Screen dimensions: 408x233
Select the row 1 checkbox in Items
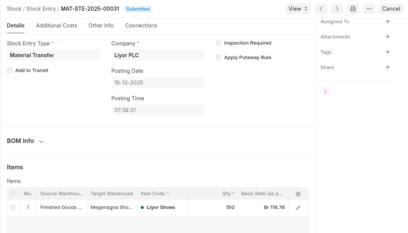pyautogui.click(x=13, y=207)
